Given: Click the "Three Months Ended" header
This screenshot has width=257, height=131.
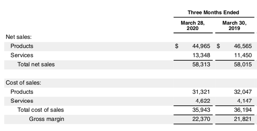Looking at the screenshot, I should click(213, 12).
